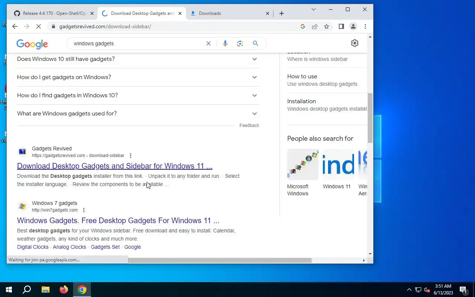The width and height of the screenshot is (475, 297).
Task: Click the horizontal scrollbar thumb
Action: pyautogui.click(x=220, y=260)
